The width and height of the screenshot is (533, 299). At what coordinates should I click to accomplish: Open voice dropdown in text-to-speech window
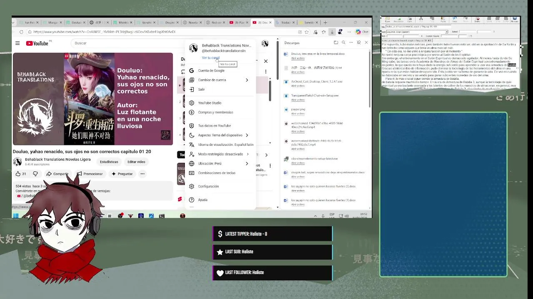point(446,32)
